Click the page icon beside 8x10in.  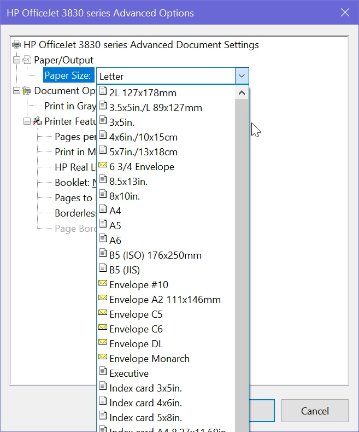(103, 194)
